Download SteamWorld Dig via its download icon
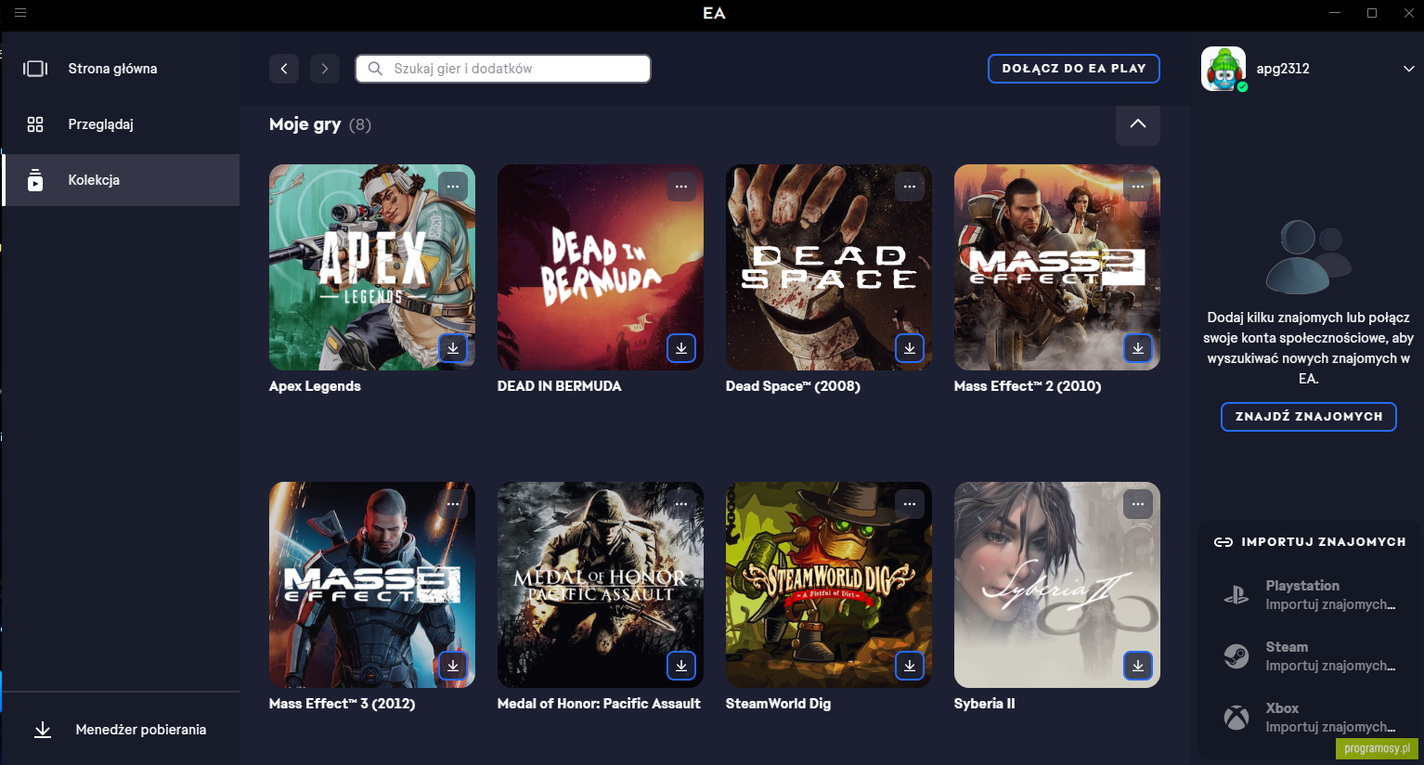The image size is (1424, 765). point(910,666)
